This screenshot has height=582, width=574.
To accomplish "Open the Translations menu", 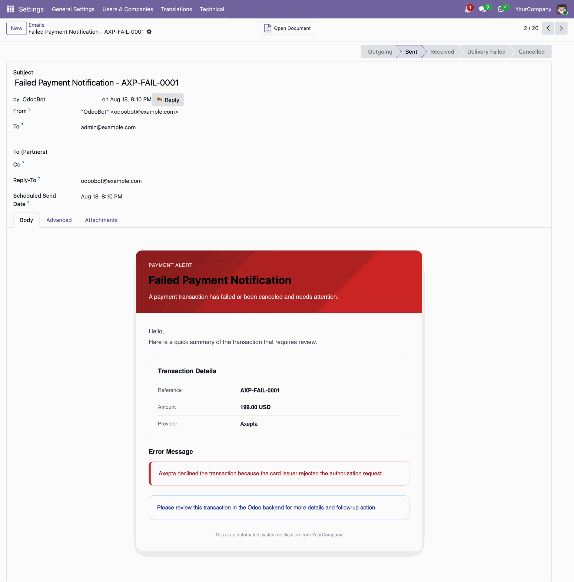I will pos(176,9).
